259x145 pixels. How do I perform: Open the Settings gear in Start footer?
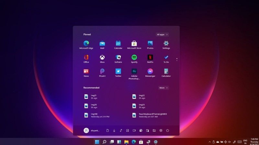[x=161, y=130]
